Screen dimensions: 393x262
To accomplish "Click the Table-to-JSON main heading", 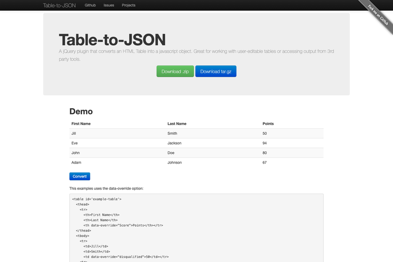I will [x=112, y=40].
